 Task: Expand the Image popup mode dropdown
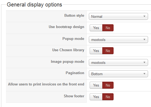118,63
